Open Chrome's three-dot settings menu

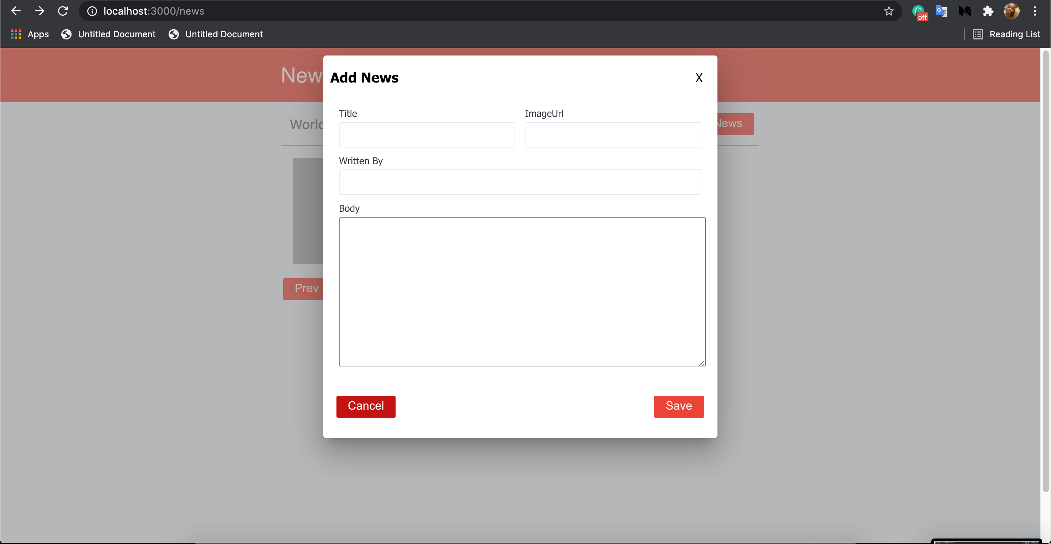(1035, 11)
